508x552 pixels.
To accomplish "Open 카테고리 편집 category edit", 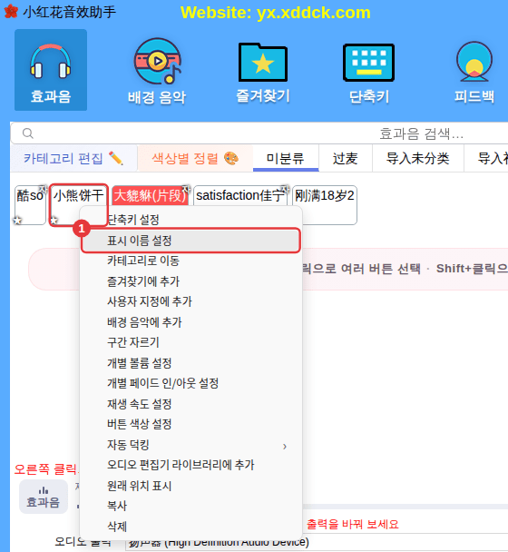I will coord(73,158).
